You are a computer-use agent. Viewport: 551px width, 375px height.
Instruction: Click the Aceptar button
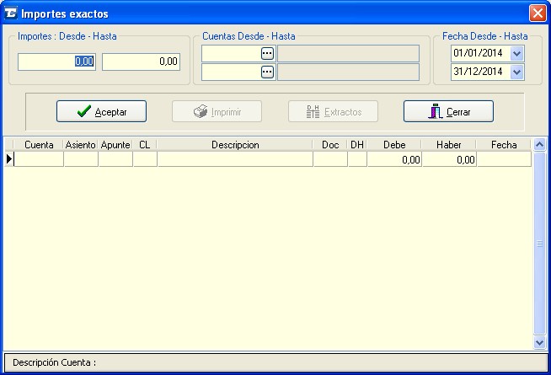click(x=101, y=111)
